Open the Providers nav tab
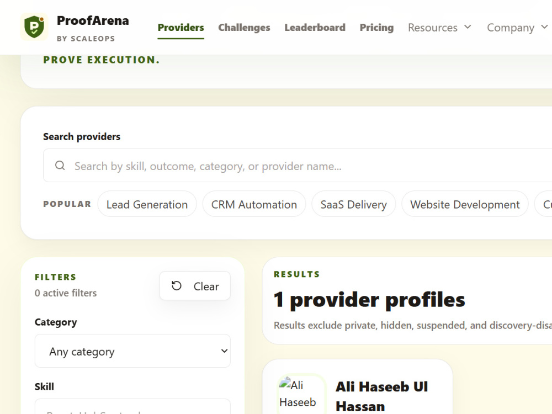This screenshot has width=552, height=414. coord(181,28)
